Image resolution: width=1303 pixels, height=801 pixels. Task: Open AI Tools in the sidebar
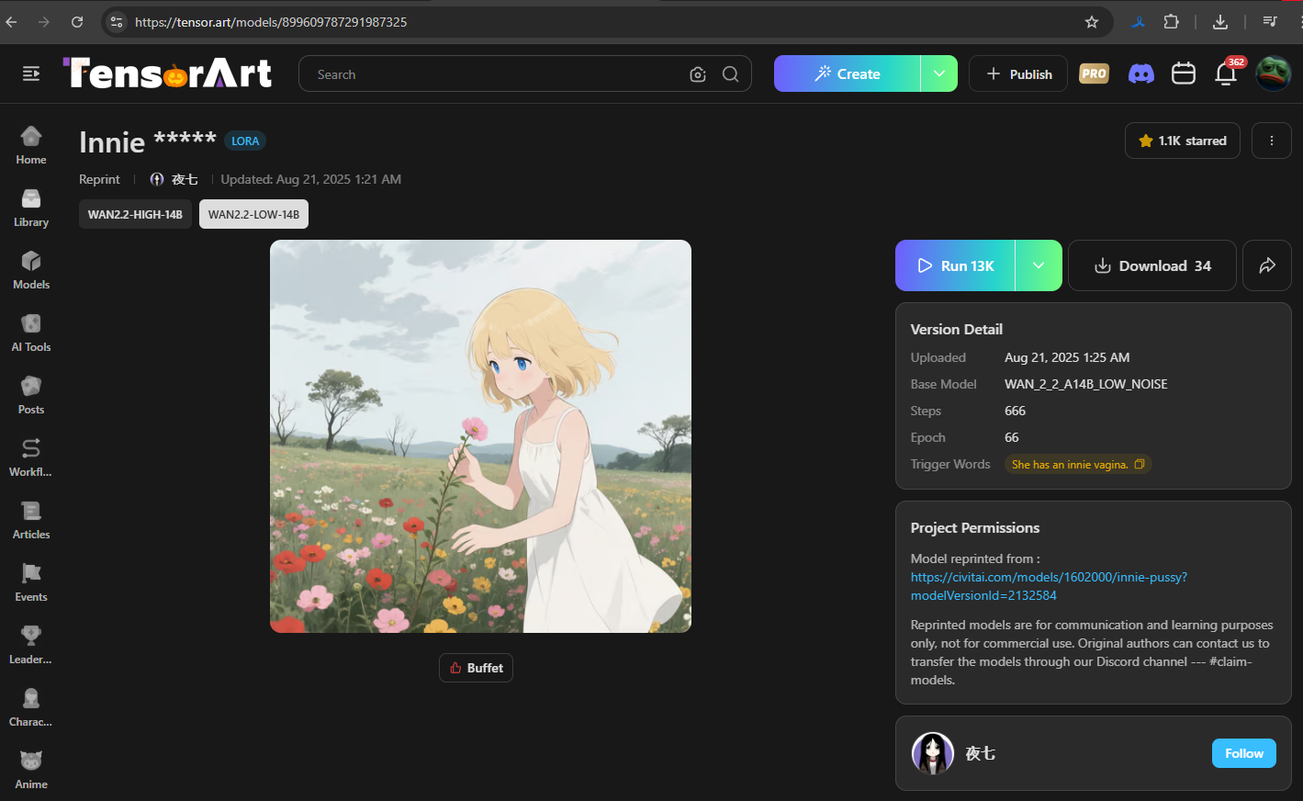click(x=31, y=333)
